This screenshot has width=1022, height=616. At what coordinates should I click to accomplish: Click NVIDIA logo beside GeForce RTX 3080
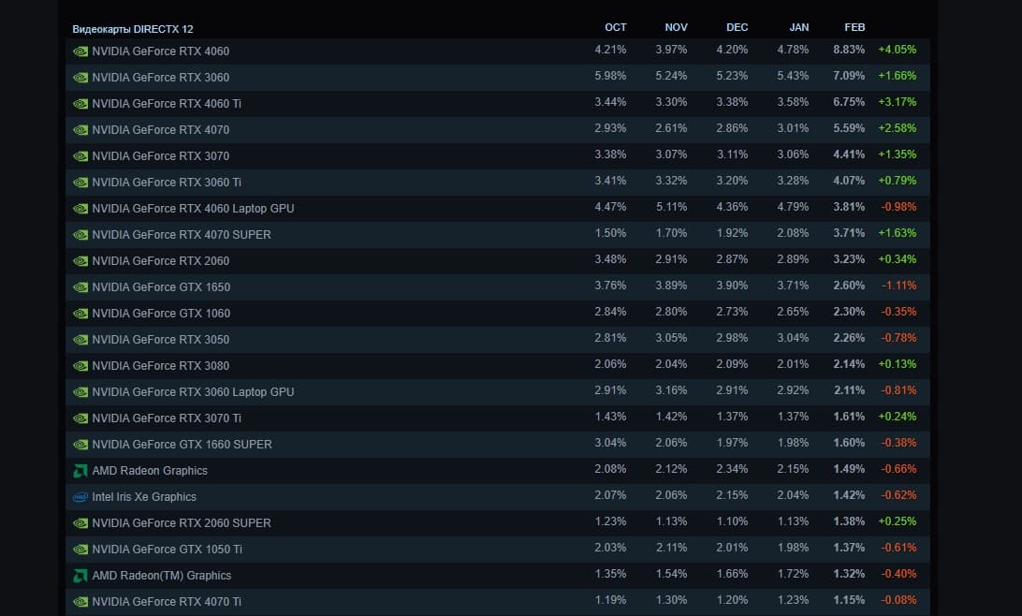tap(80, 366)
